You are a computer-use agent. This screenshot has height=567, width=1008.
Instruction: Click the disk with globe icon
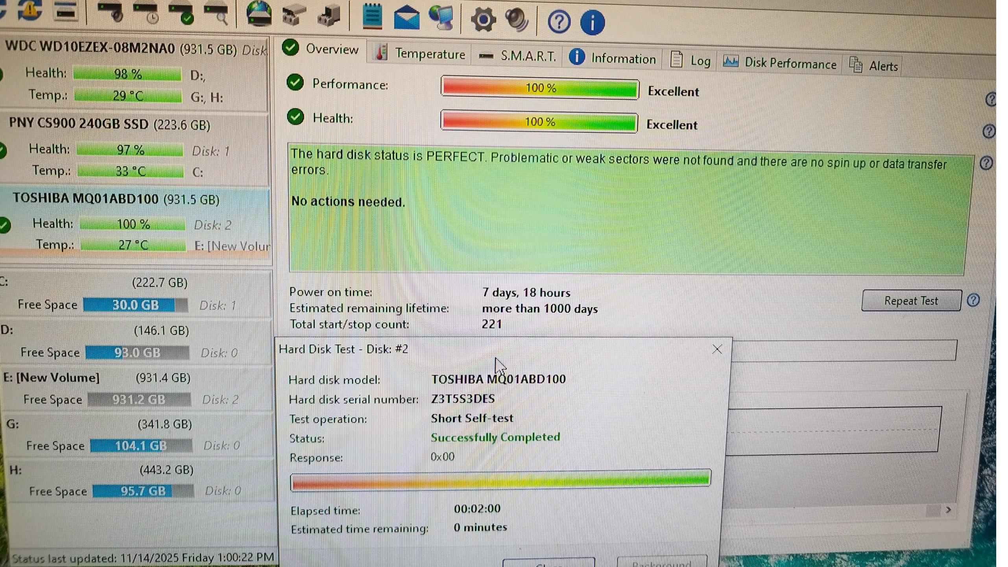point(258,14)
